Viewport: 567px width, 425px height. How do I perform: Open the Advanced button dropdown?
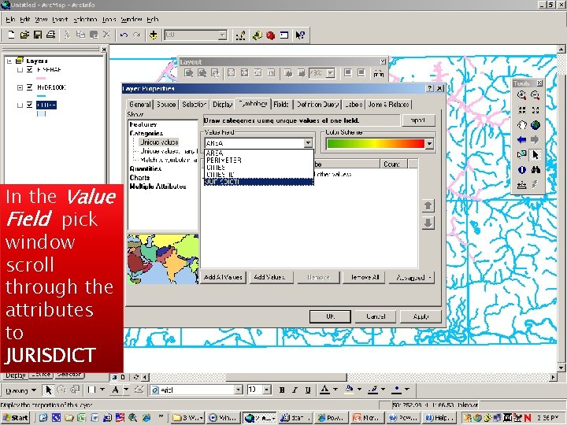point(412,278)
